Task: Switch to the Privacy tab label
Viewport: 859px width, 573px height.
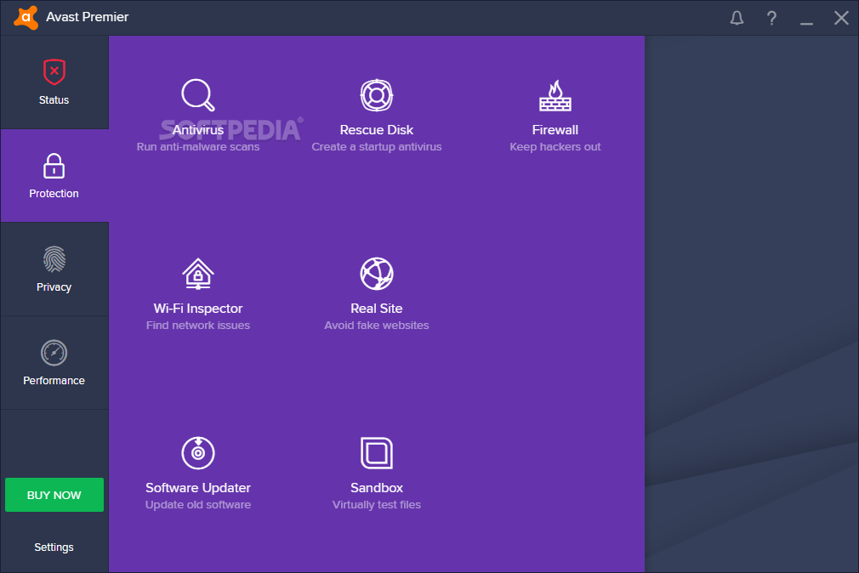Action: click(54, 287)
